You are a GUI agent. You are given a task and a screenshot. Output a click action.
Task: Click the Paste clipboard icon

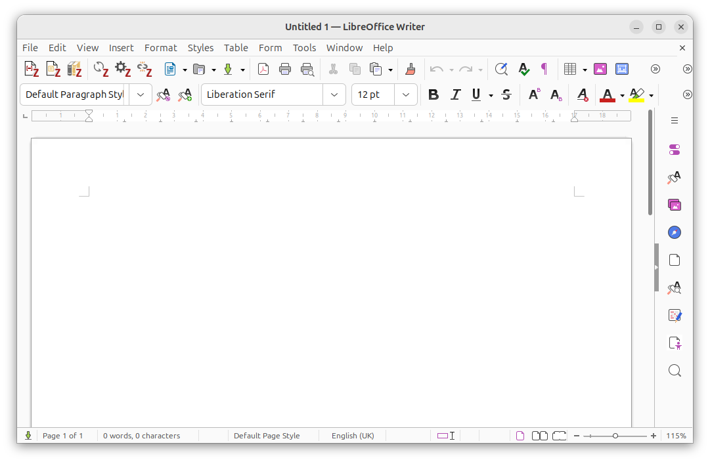(376, 69)
